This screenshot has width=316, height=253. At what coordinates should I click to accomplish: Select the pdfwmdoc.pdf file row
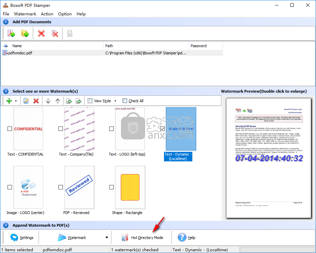pos(112,53)
